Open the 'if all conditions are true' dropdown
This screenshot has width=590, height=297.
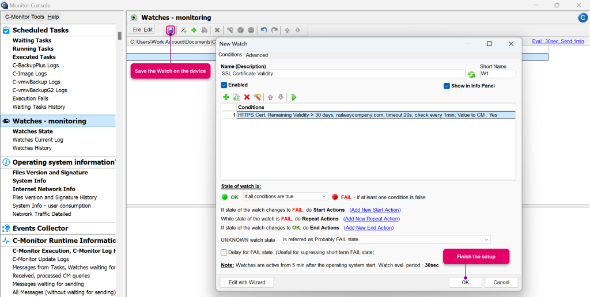click(286, 196)
